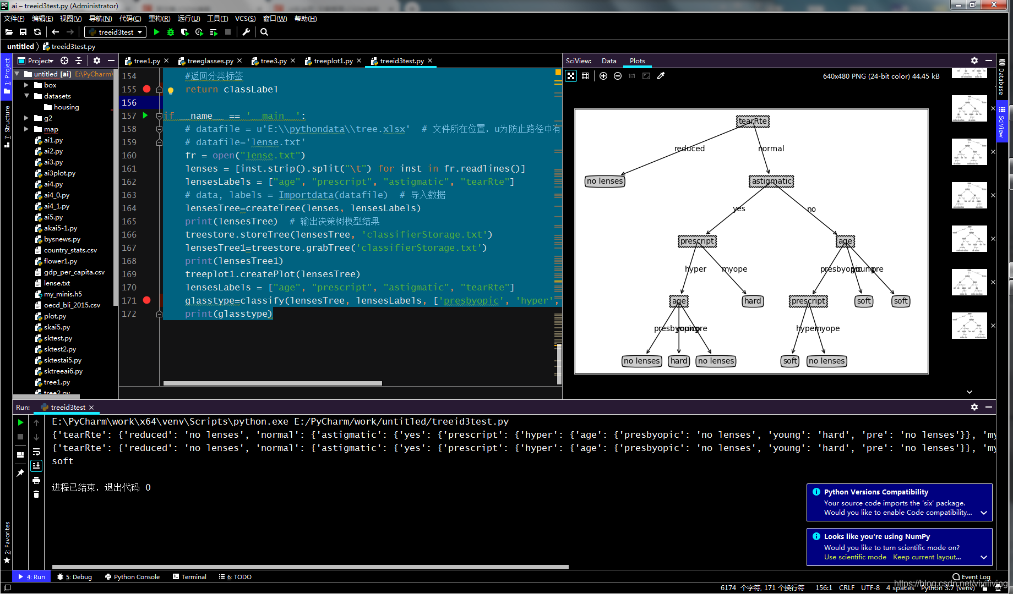Navigate back with the left arrow icon
Screen dimensions: 1013x594
(55, 32)
